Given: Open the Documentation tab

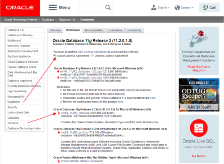Looking at the screenshot, I should (94, 30).
